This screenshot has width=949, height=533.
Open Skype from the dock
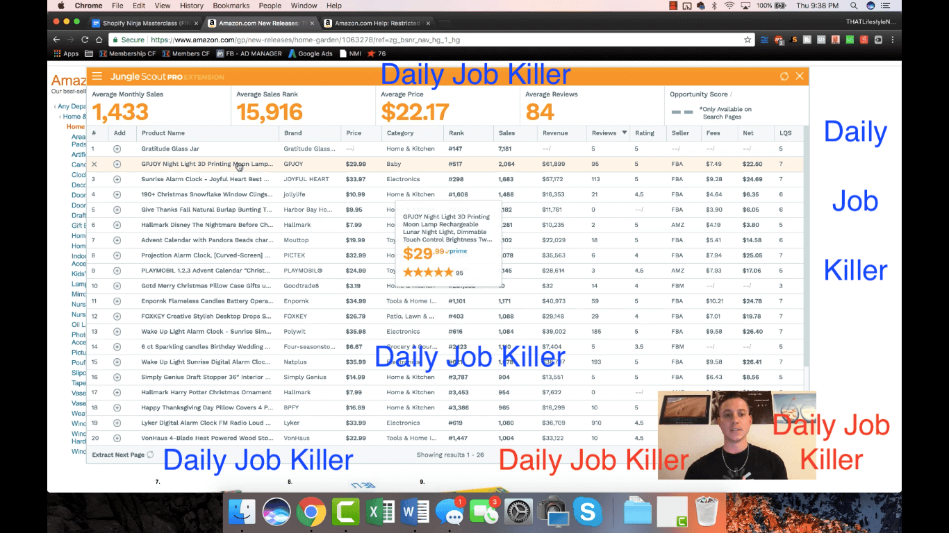coord(587,513)
